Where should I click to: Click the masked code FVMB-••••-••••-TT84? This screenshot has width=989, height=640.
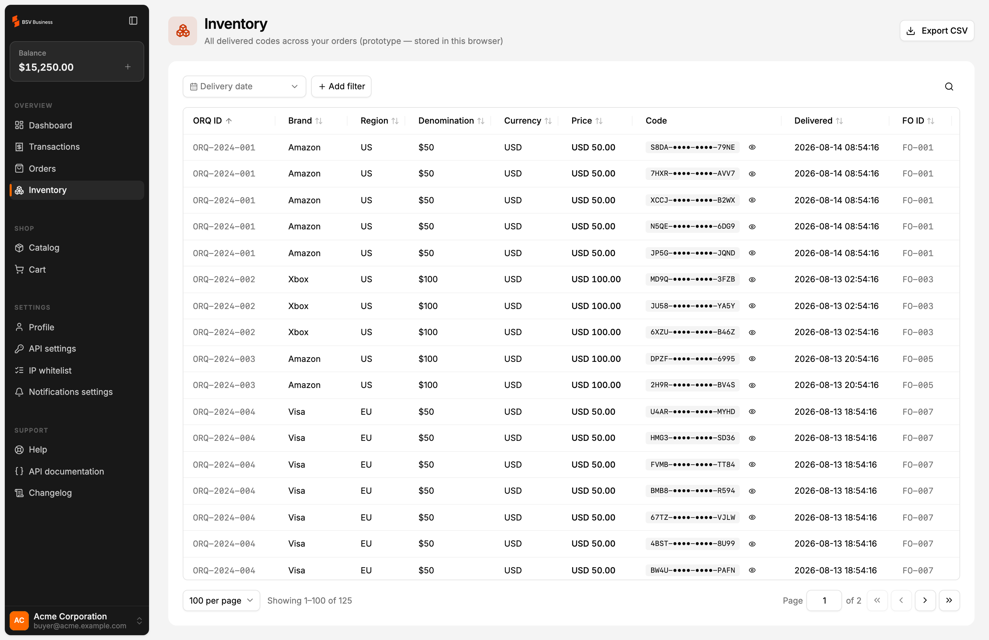693,465
